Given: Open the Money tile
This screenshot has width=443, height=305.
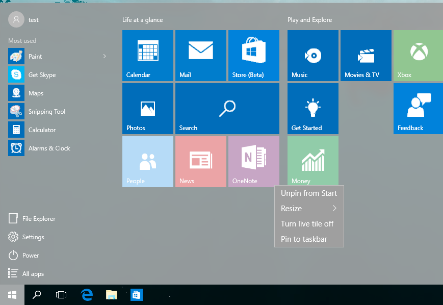Looking at the screenshot, I should pyautogui.click(x=313, y=161).
